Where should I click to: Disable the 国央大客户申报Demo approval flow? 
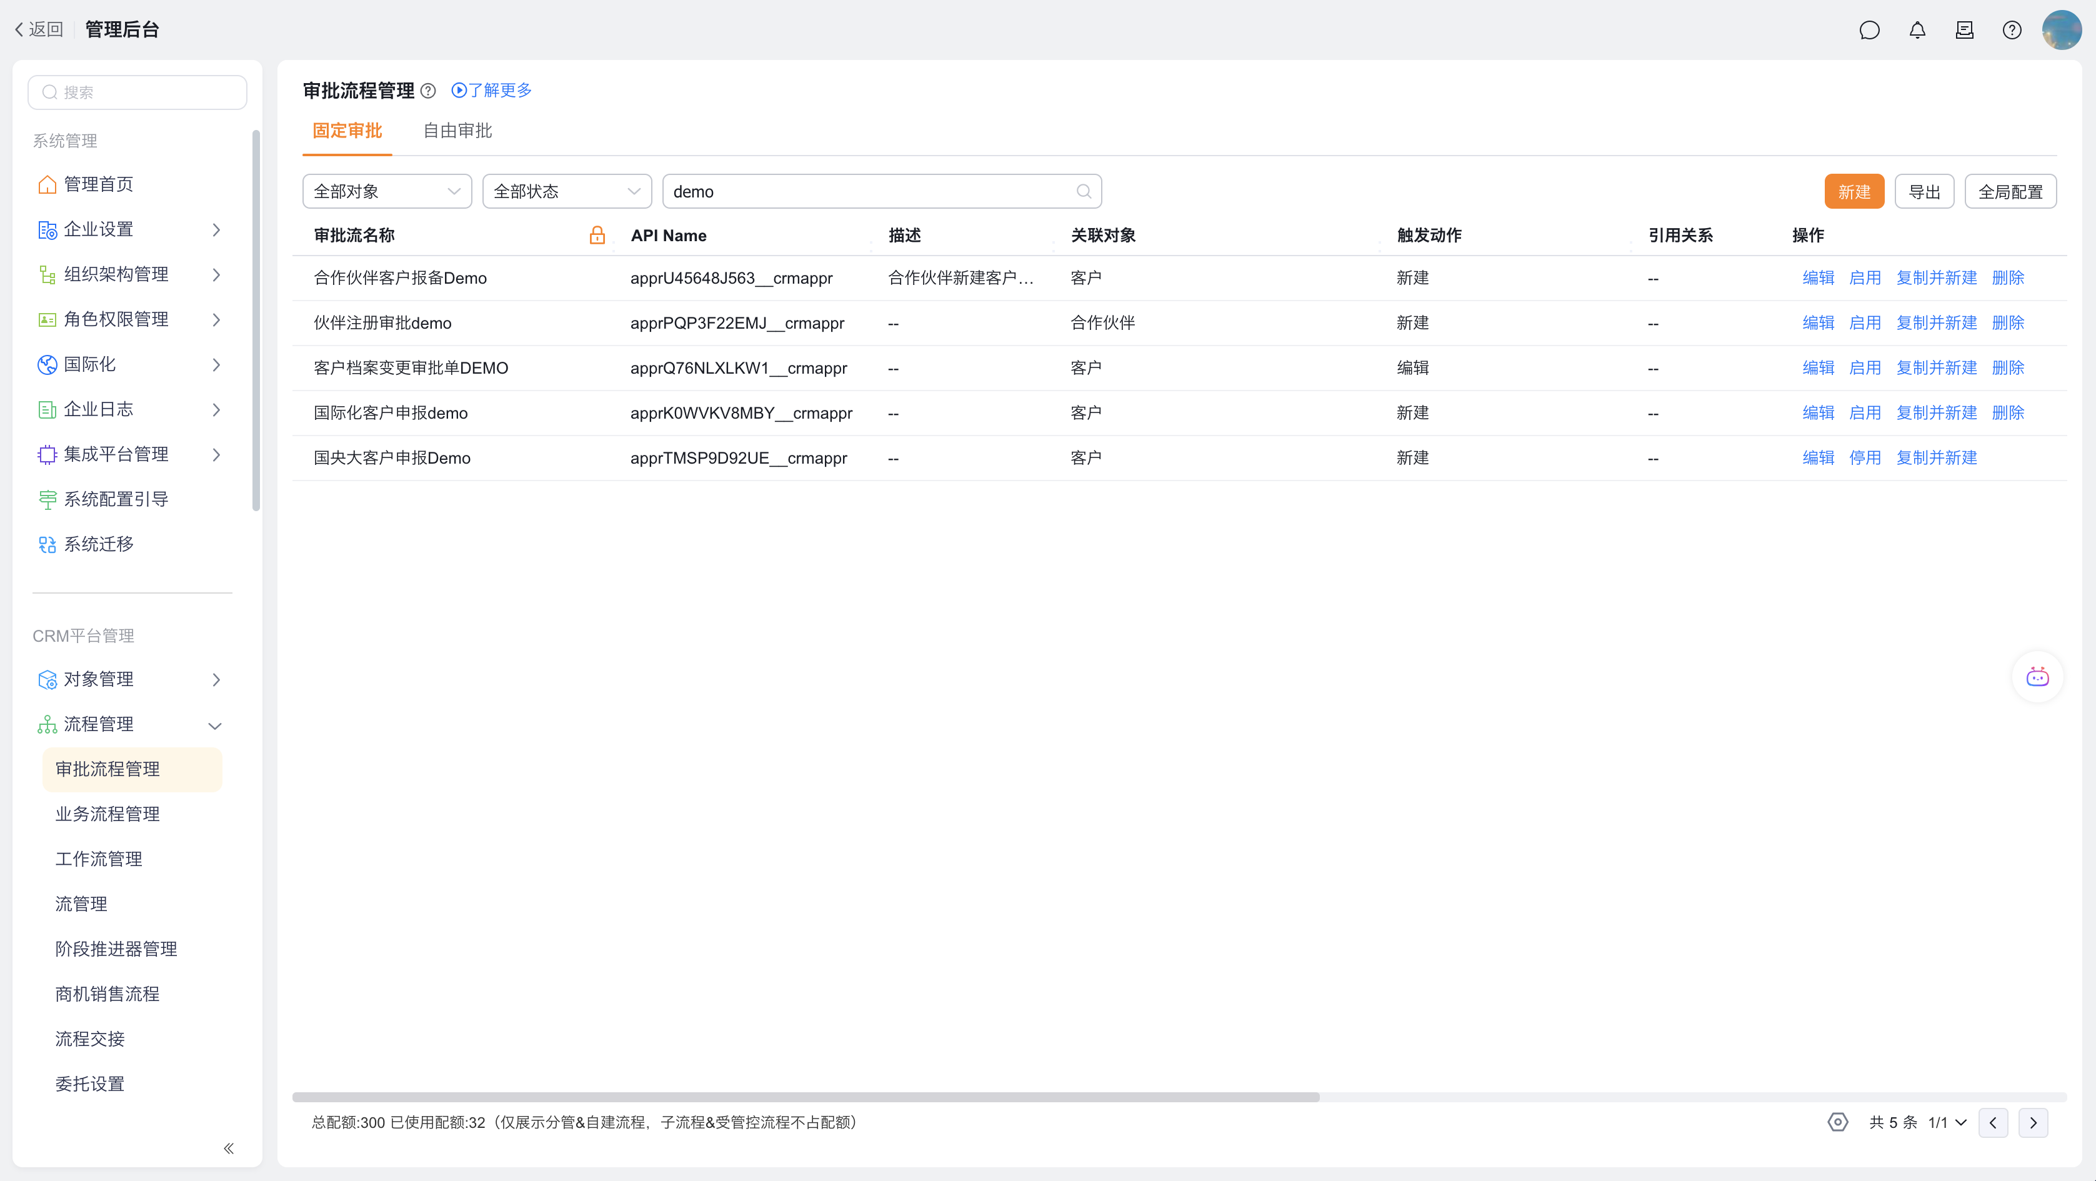point(1864,458)
